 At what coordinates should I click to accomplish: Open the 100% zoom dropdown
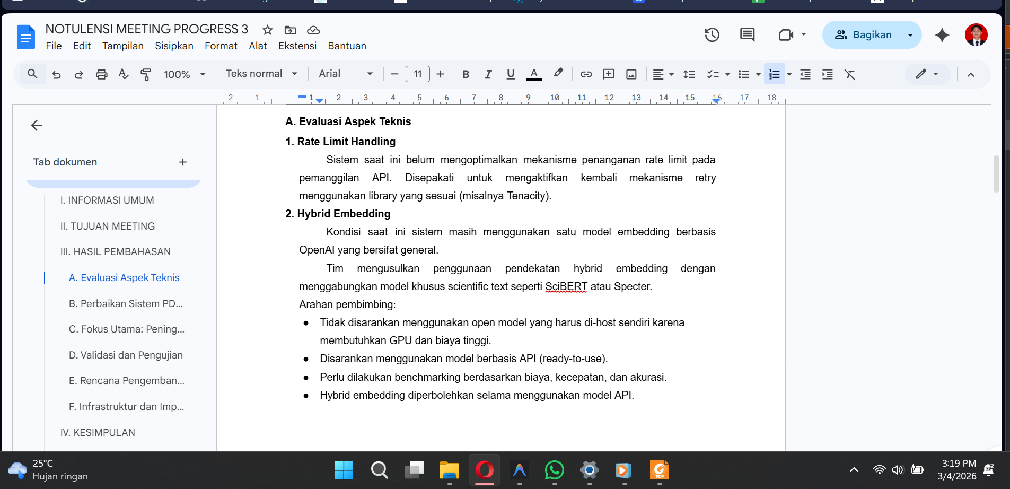point(184,74)
